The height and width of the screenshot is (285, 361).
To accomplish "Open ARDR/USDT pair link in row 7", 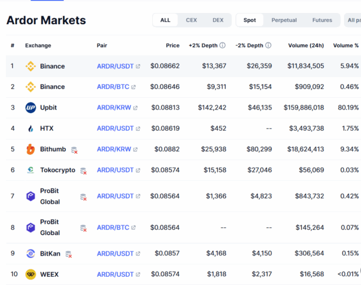I will pyautogui.click(x=115, y=196).
